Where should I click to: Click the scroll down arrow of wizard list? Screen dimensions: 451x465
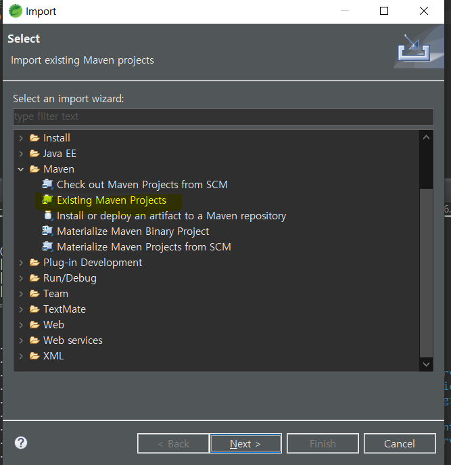[426, 364]
